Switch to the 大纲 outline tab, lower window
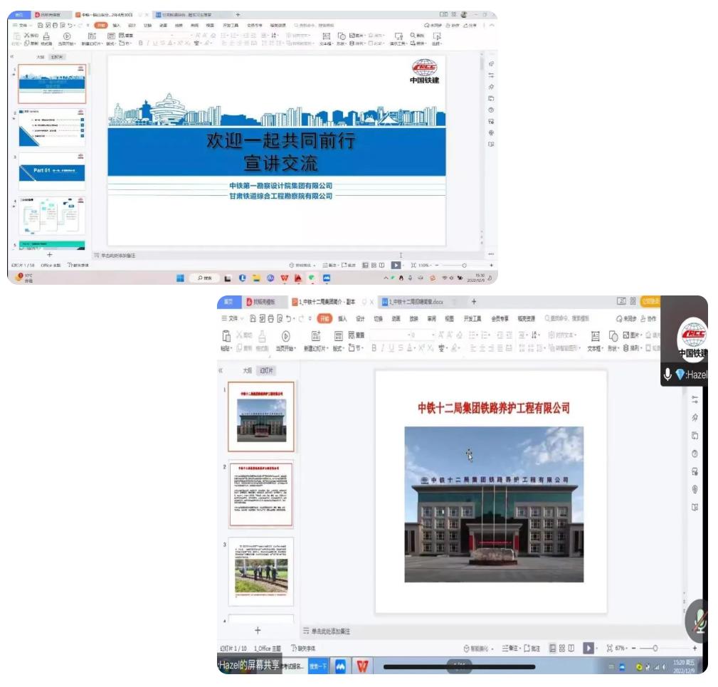 [x=247, y=370]
